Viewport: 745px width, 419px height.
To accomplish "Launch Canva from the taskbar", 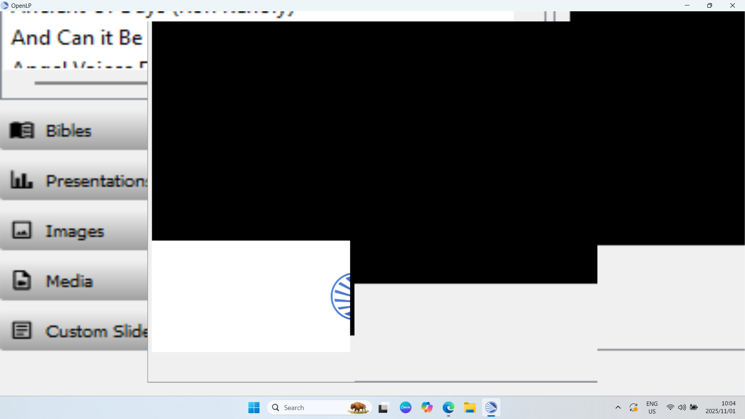I will 405,407.
